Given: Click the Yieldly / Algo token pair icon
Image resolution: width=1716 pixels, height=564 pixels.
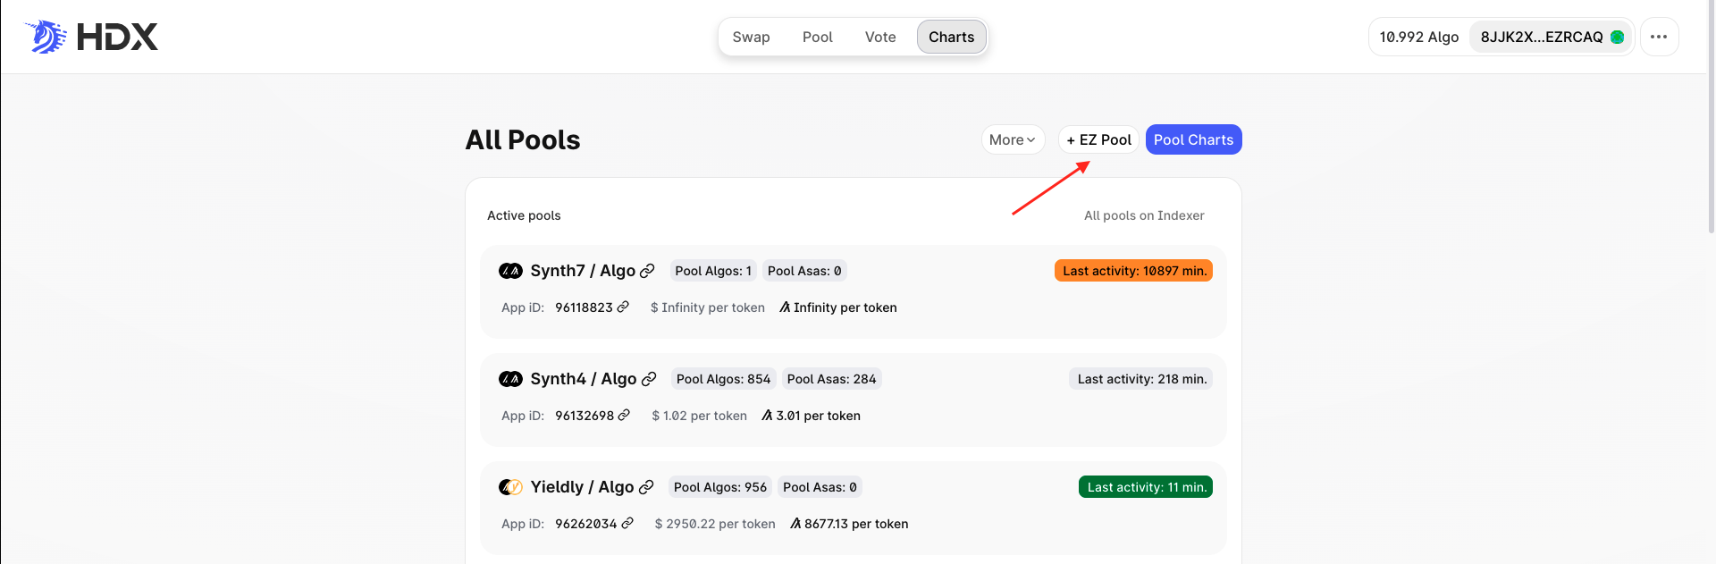Looking at the screenshot, I should point(510,487).
